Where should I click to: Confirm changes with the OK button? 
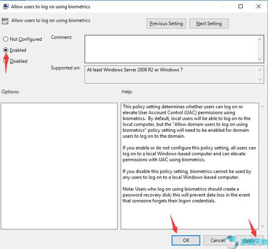point(186,240)
